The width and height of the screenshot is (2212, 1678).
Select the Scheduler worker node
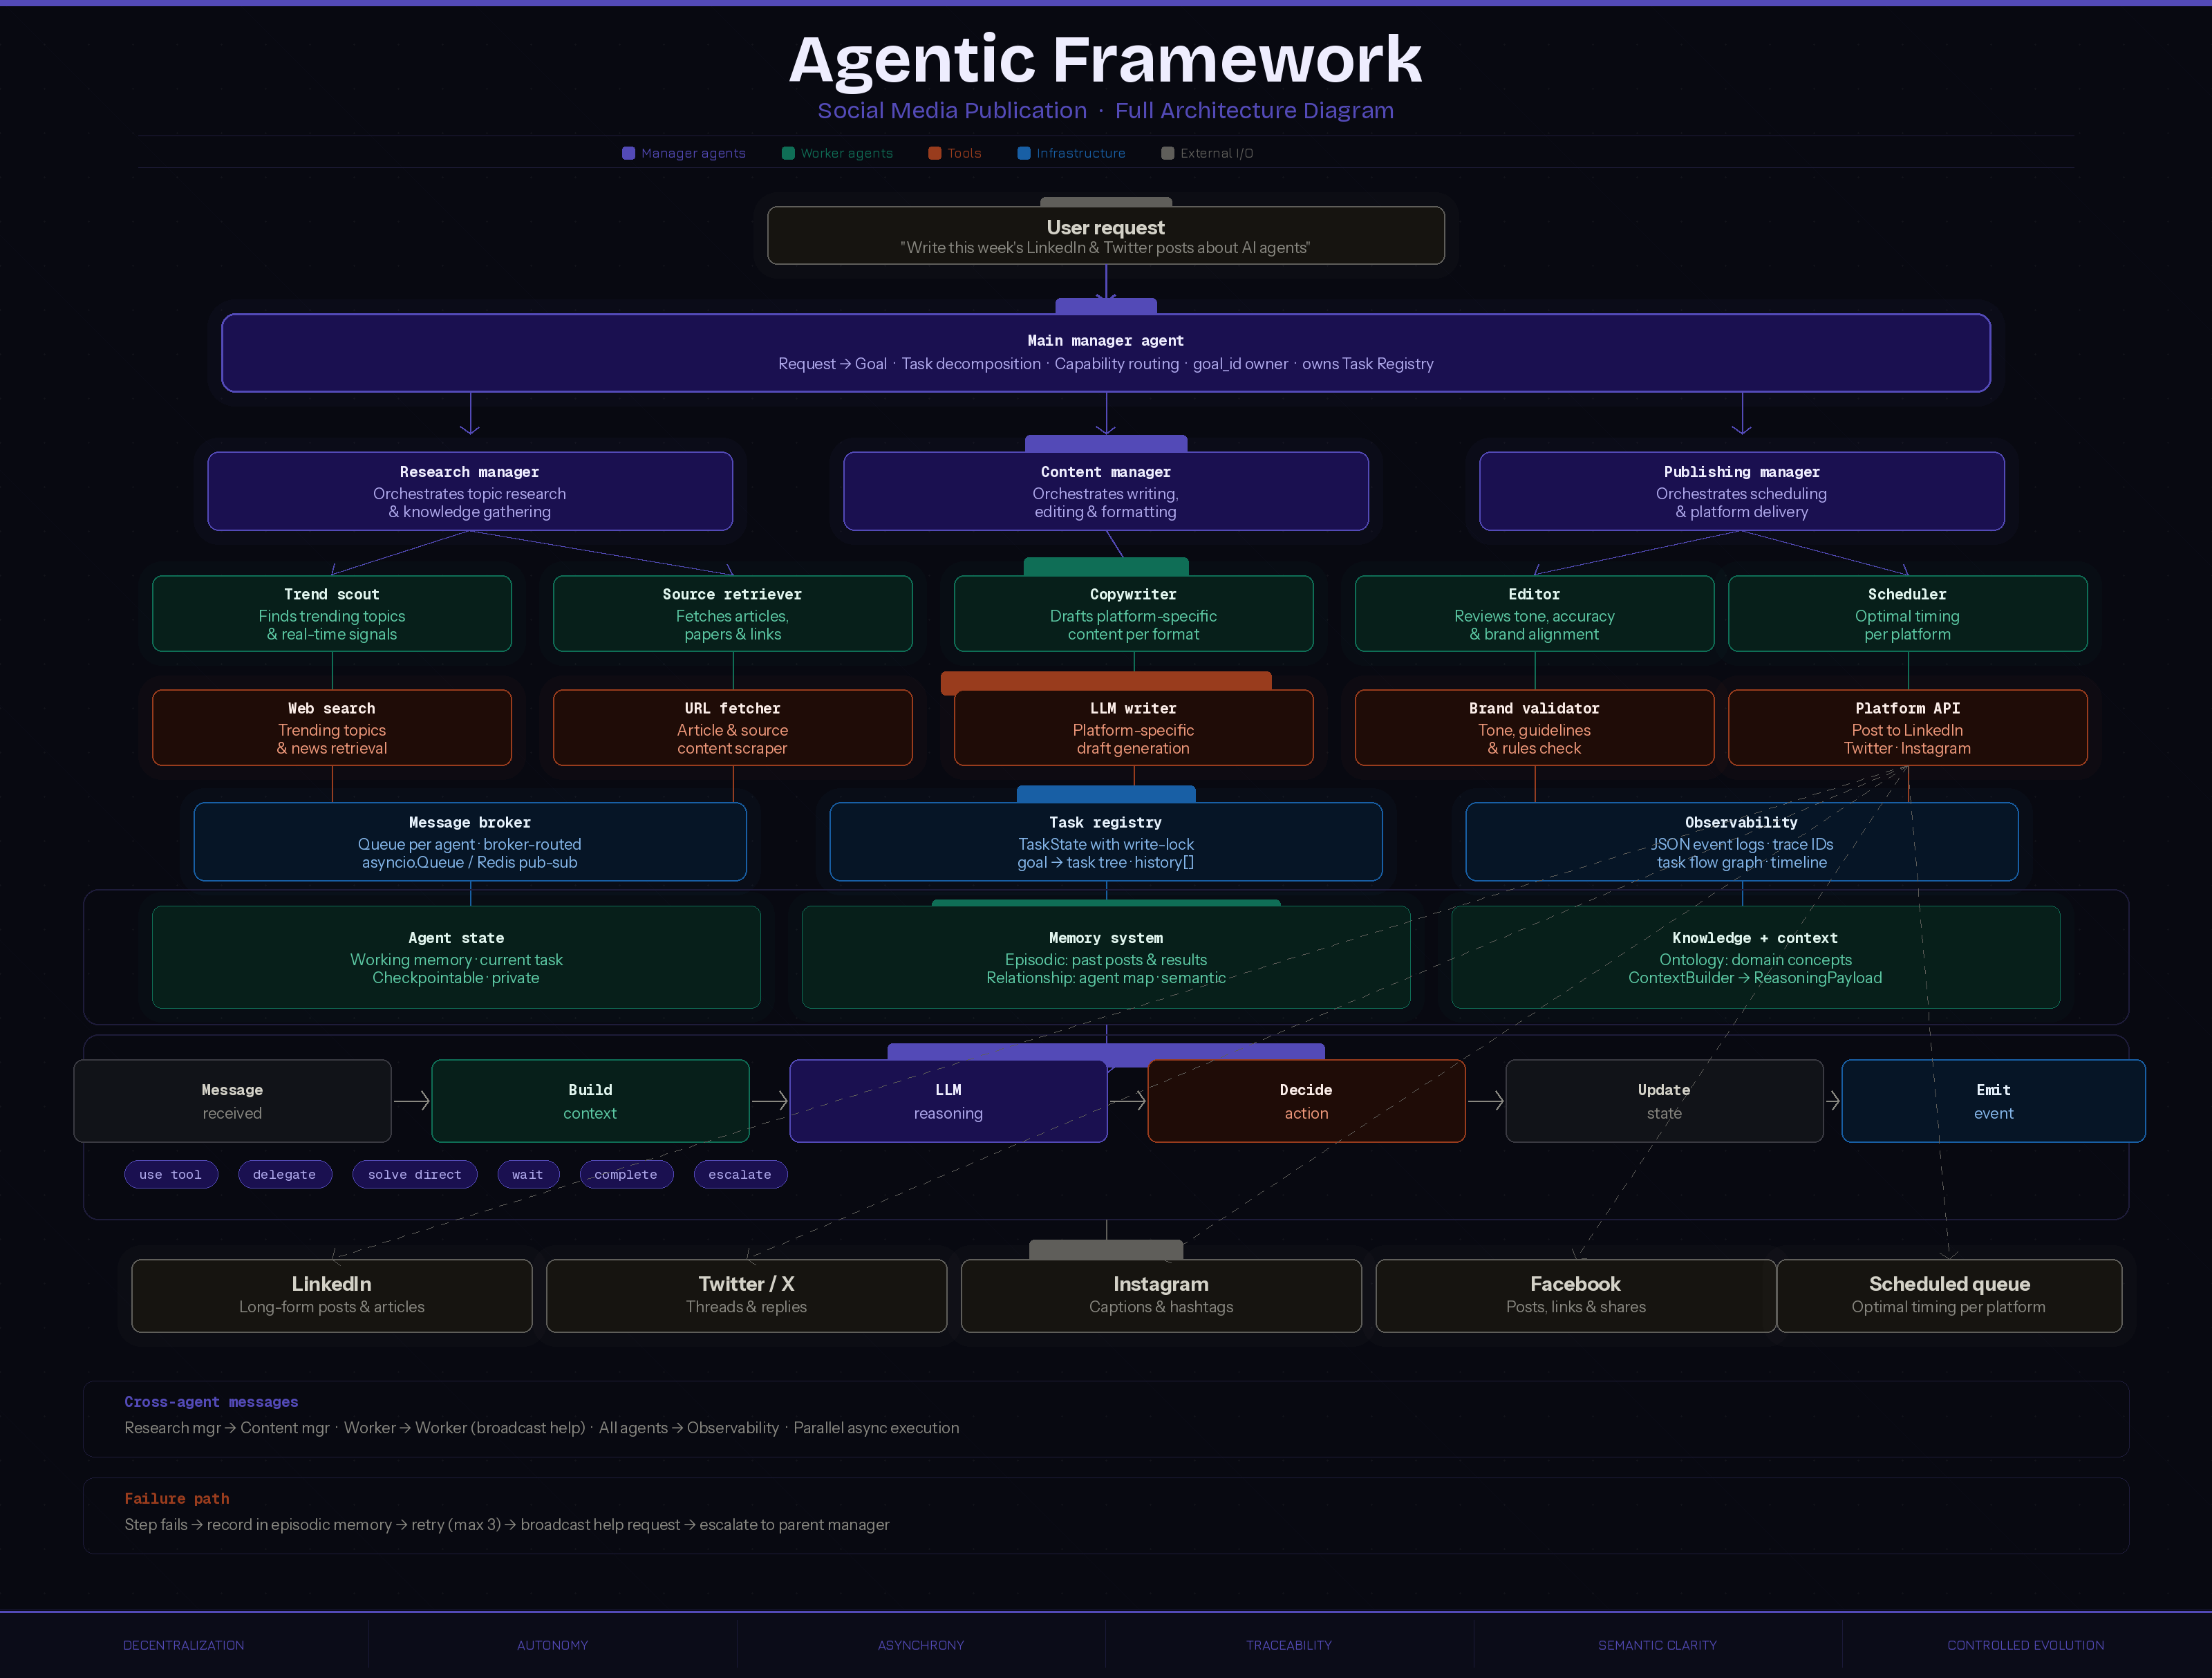[1908, 614]
